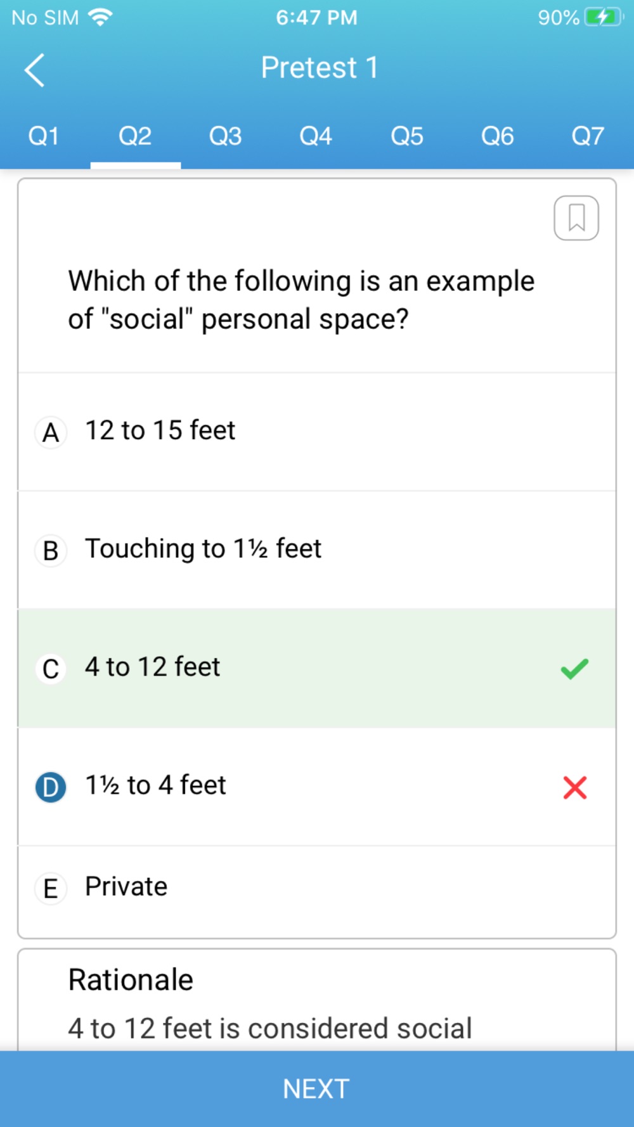634x1127 pixels.
Task: Switch to the Q1 tab
Action: click(x=44, y=136)
